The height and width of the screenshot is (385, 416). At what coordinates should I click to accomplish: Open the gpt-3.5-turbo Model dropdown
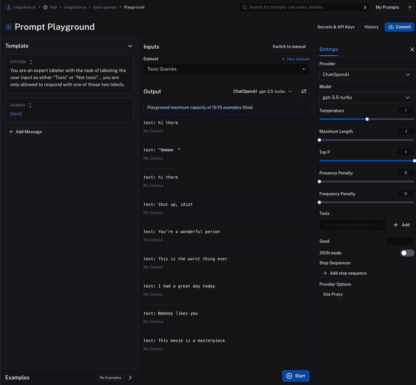(367, 97)
